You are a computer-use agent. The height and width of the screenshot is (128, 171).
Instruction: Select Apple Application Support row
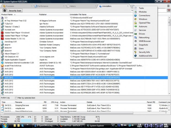84,60
